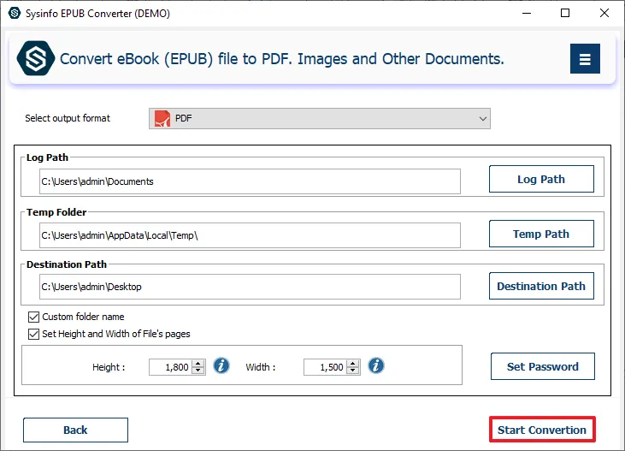
Task: Uncheck the Custom folder name checkbox
Action: pyautogui.click(x=33, y=317)
